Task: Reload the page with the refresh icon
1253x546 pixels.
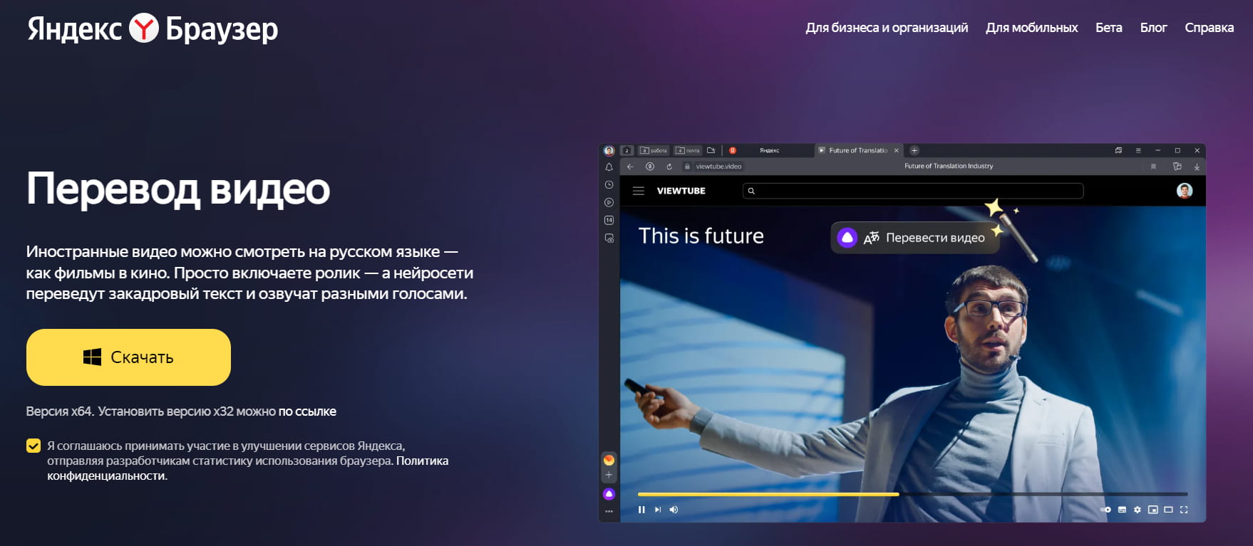Action: pos(669,167)
